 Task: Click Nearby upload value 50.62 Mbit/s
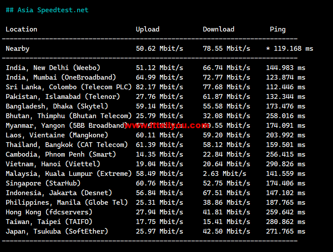(159, 49)
